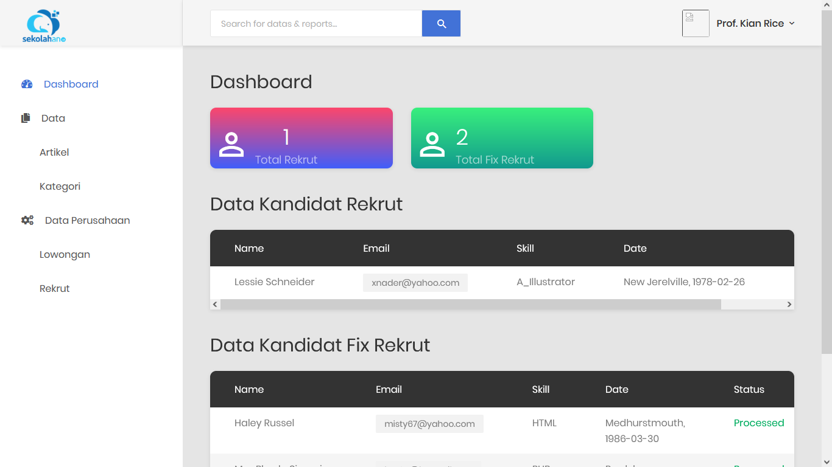Viewport: 832px width, 467px height.
Task: Click the person icon on Total Fix Rekrut card
Action: 432,145
